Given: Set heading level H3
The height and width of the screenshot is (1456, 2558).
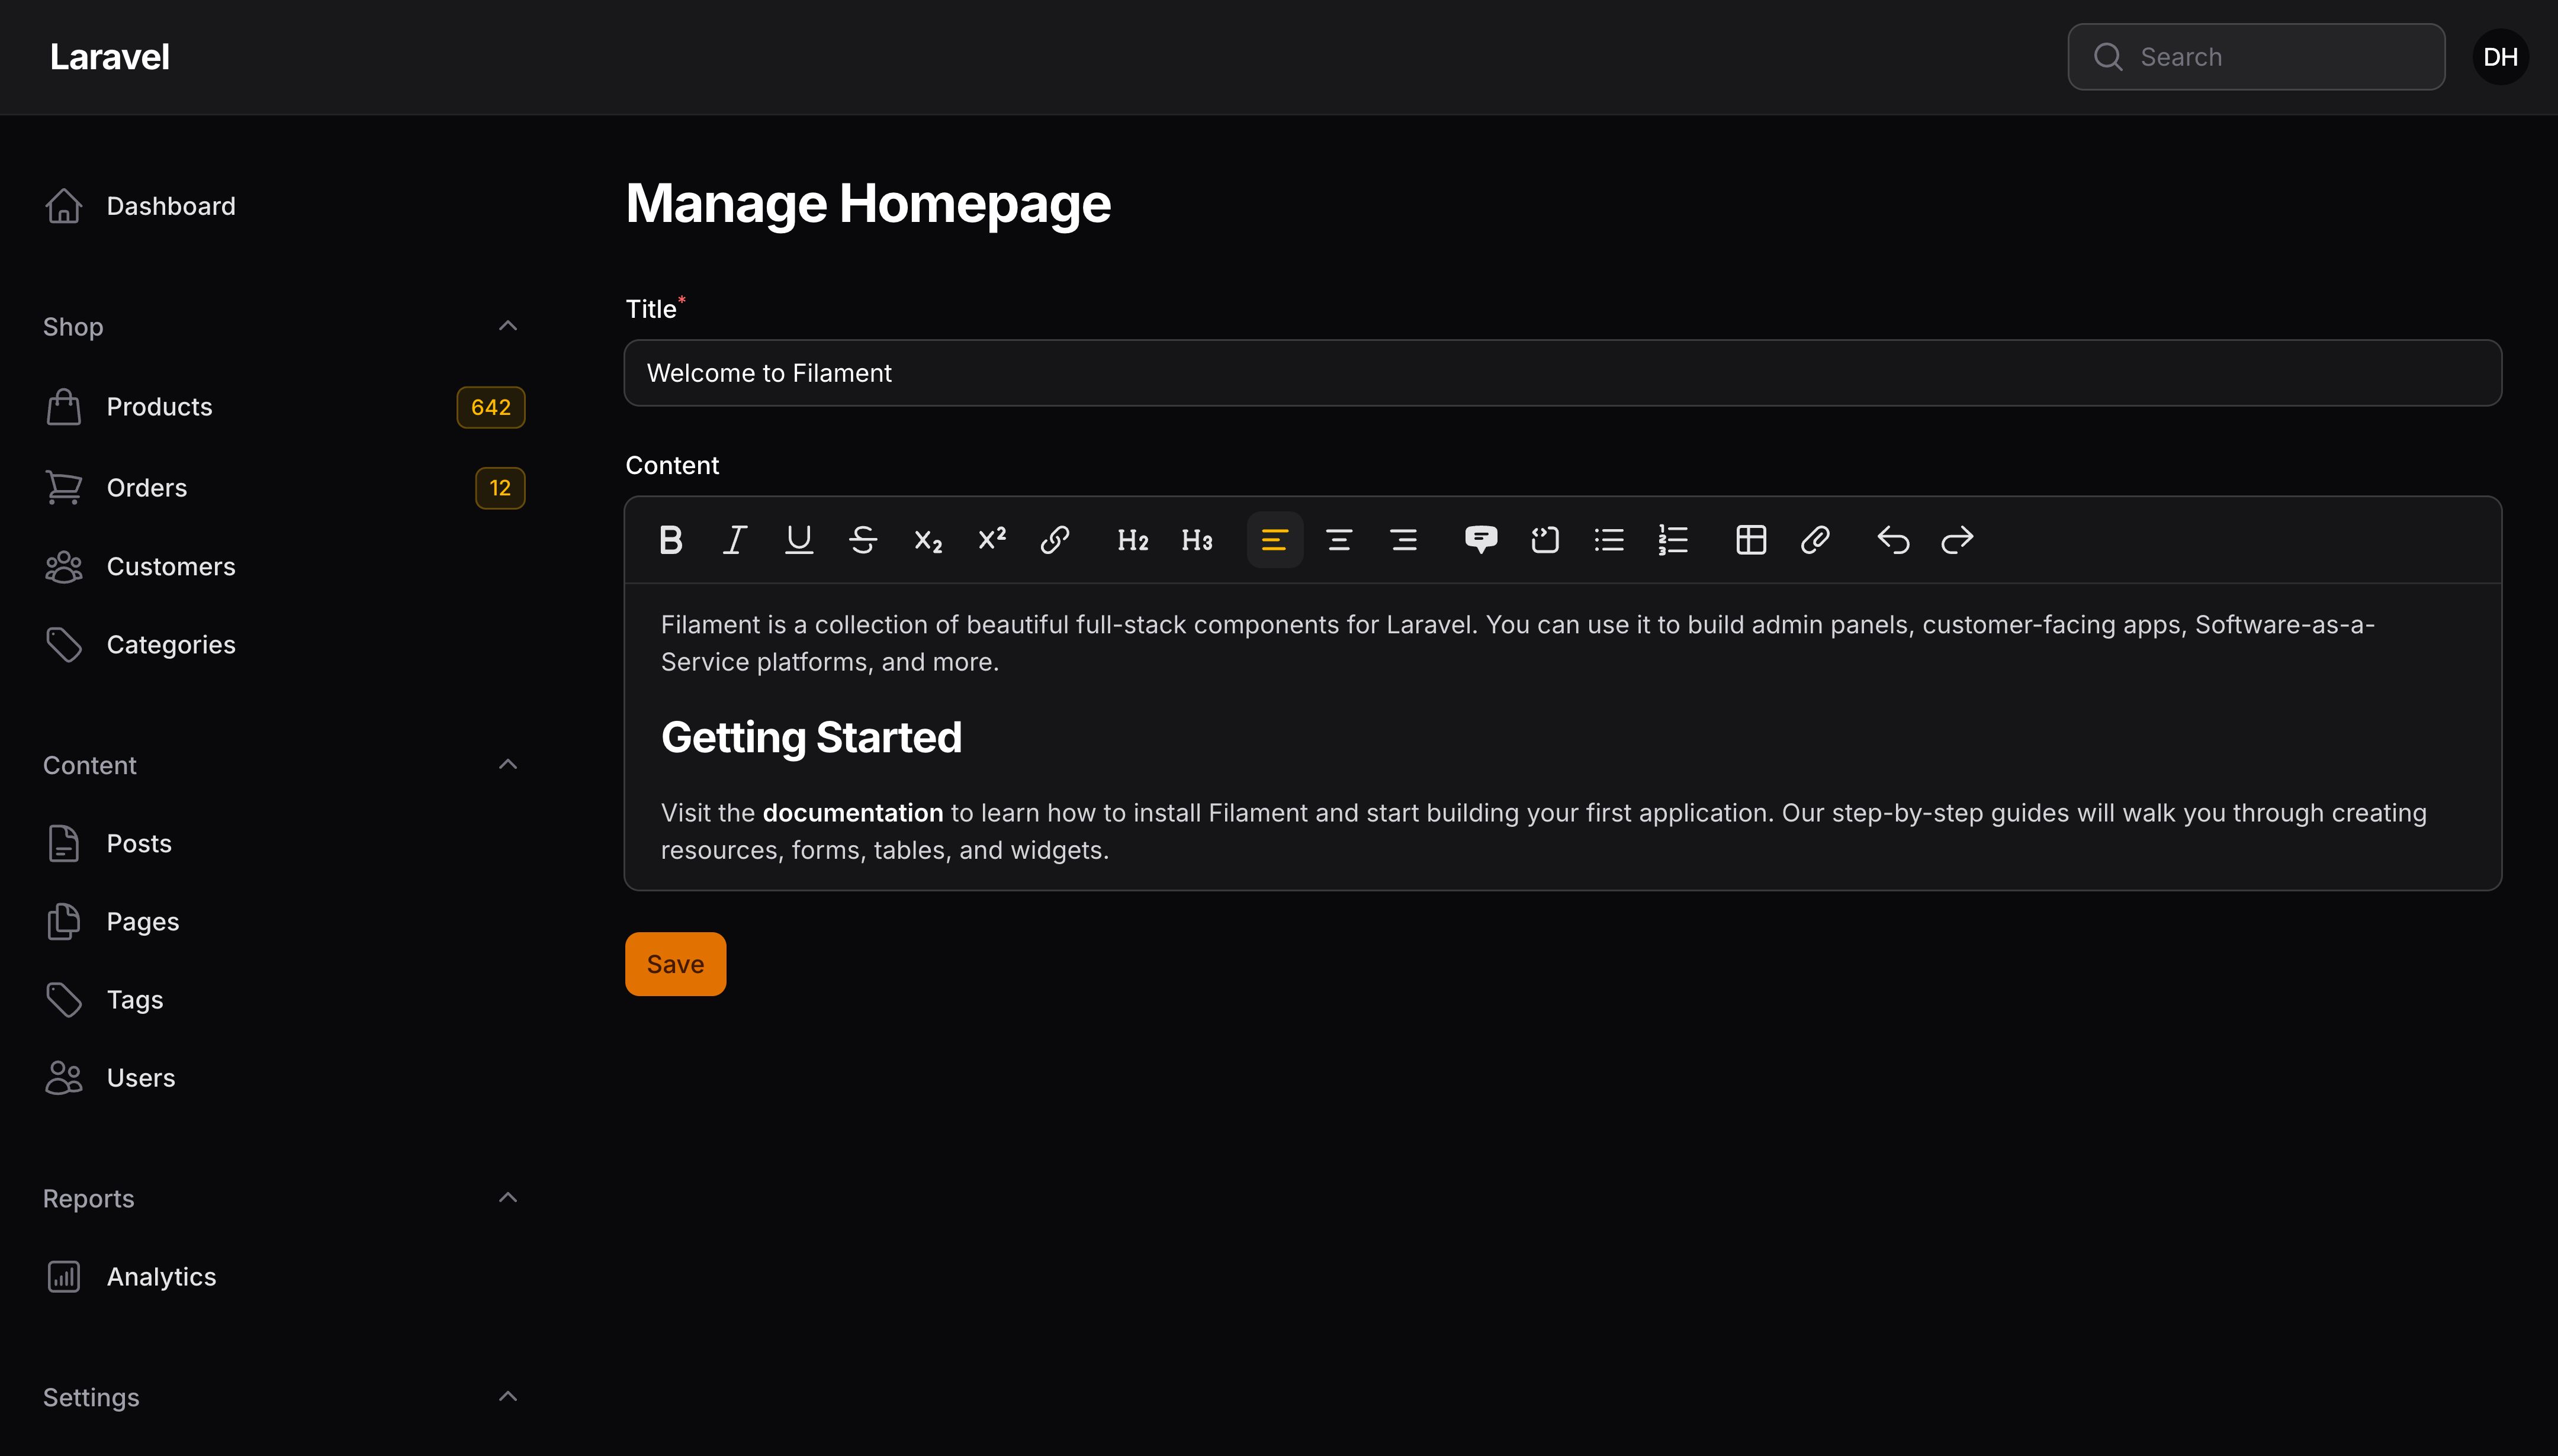Looking at the screenshot, I should (1197, 540).
